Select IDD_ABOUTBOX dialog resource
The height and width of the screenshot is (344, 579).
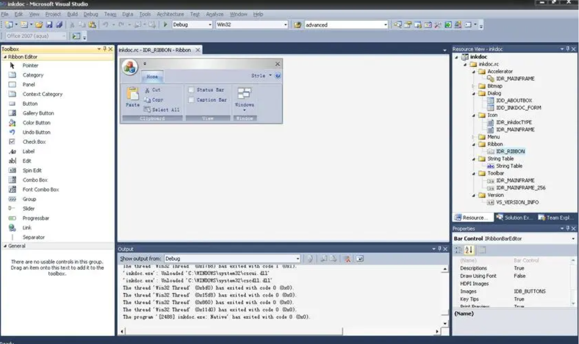click(514, 100)
